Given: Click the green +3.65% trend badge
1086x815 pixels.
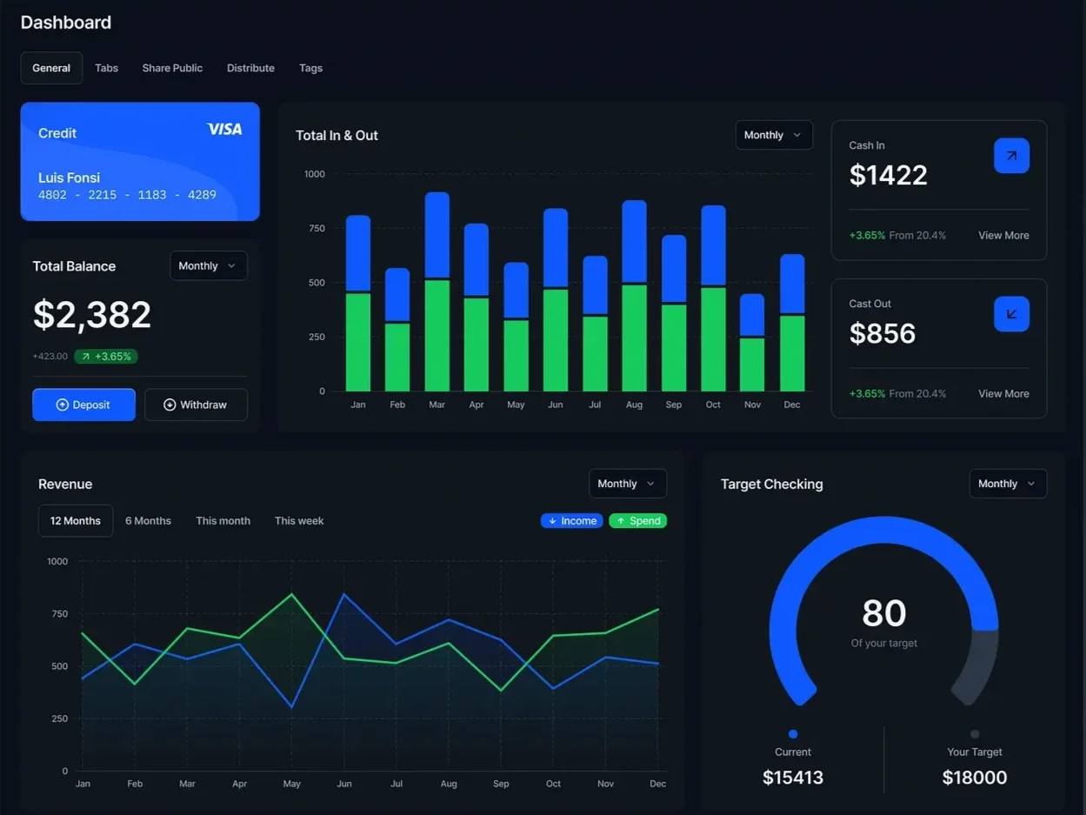Looking at the screenshot, I should point(106,356).
